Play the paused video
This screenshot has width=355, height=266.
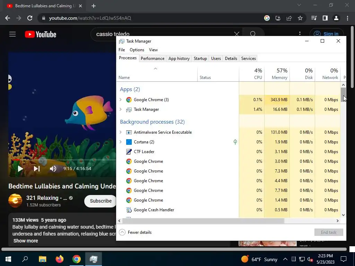click(x=20, y=169)
